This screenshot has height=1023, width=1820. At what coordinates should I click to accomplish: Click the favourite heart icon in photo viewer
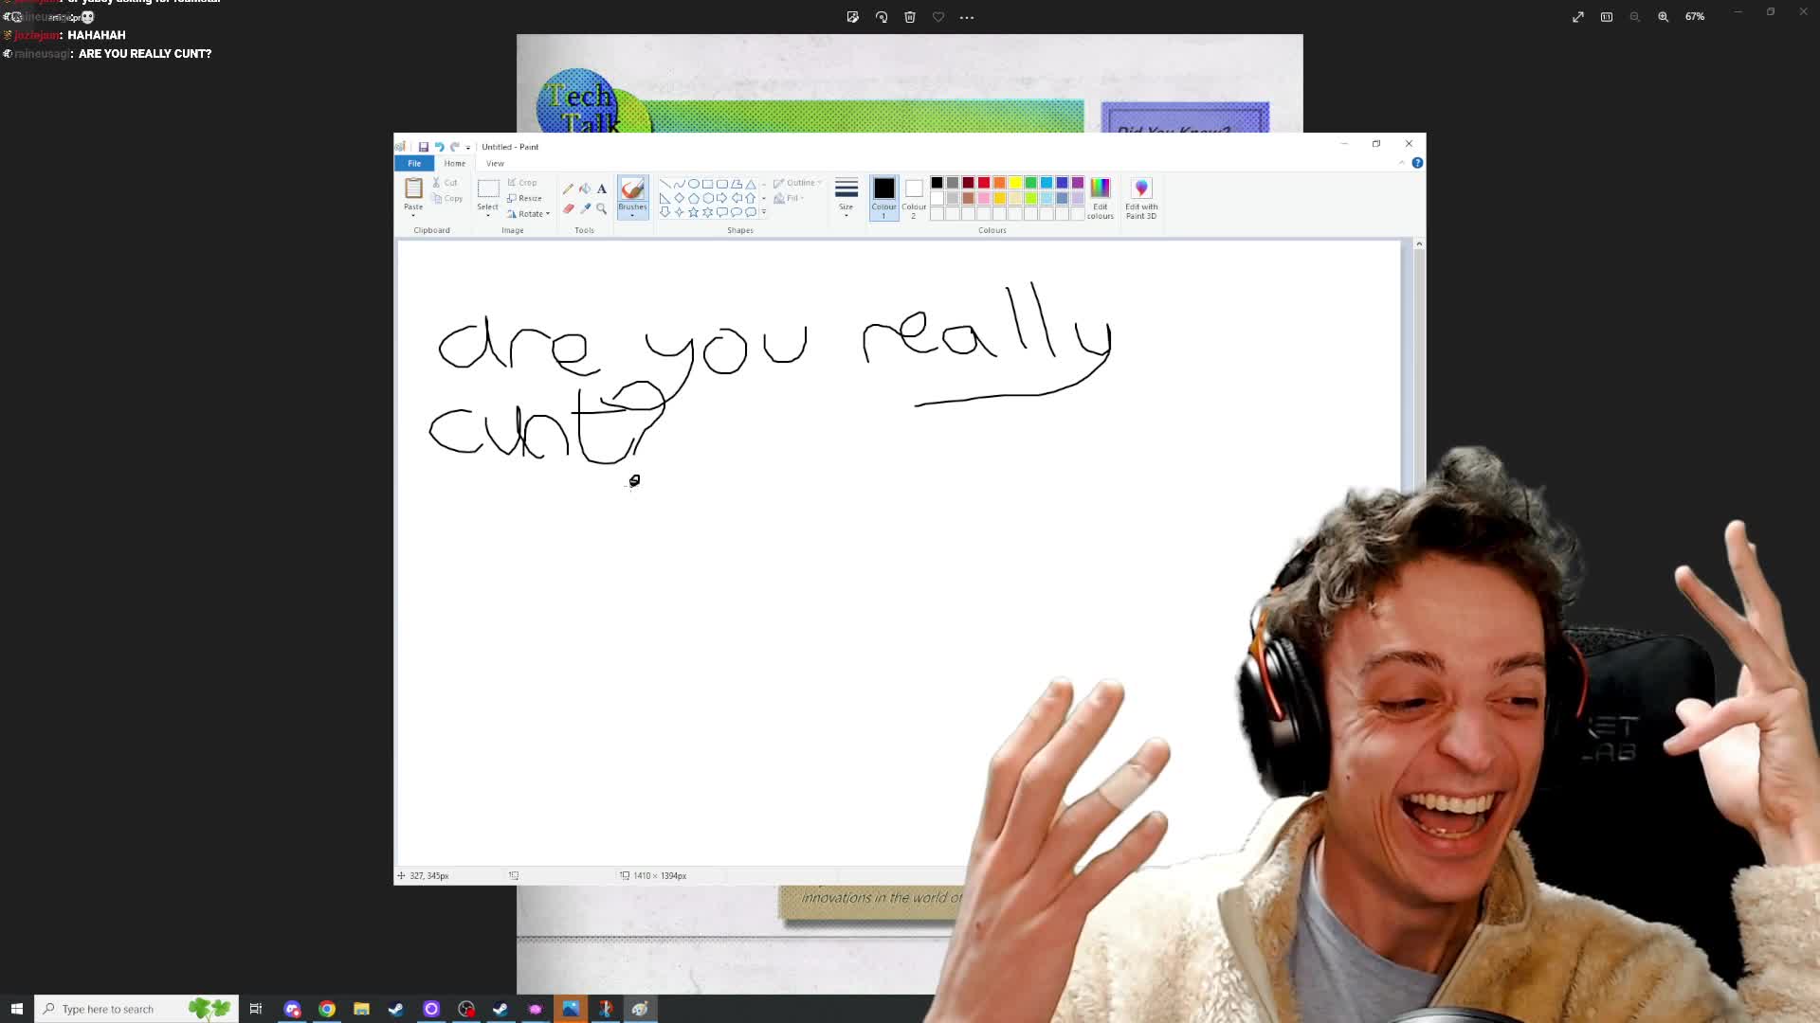tap(938, 17)
